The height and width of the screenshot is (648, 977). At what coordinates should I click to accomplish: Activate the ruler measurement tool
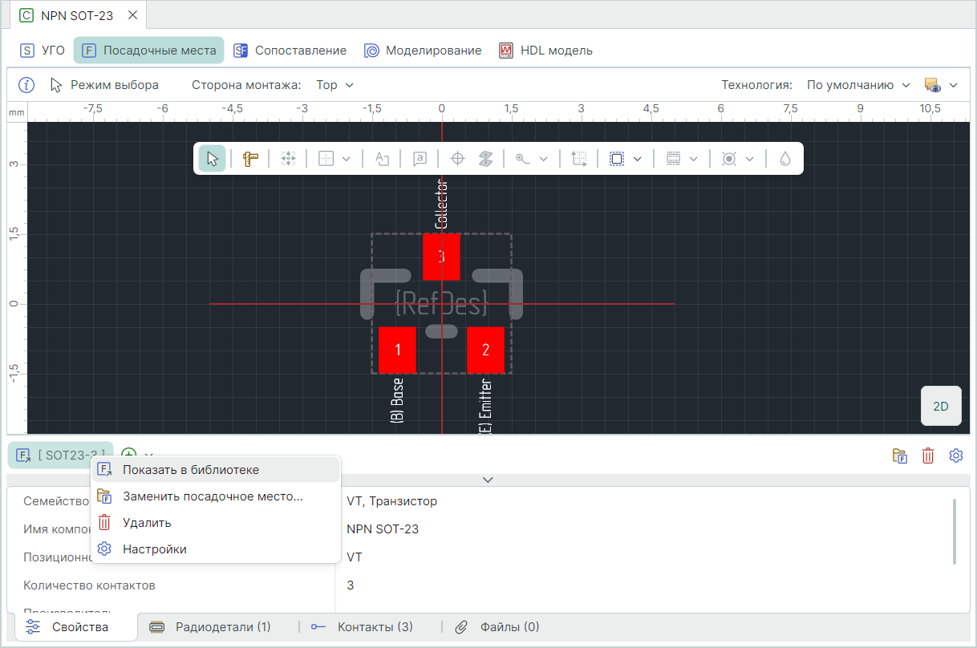250,159
